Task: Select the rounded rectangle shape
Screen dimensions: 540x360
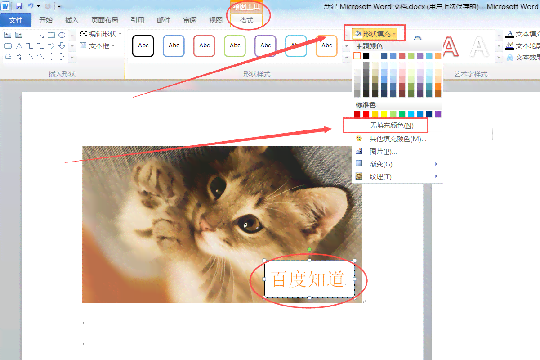Action: [x=8, y=45]
